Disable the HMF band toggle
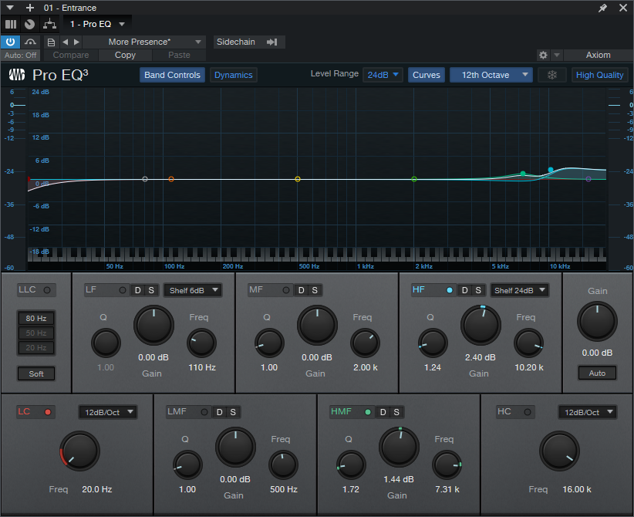Viewport: 634px width, 517px height. click(368, 412)
